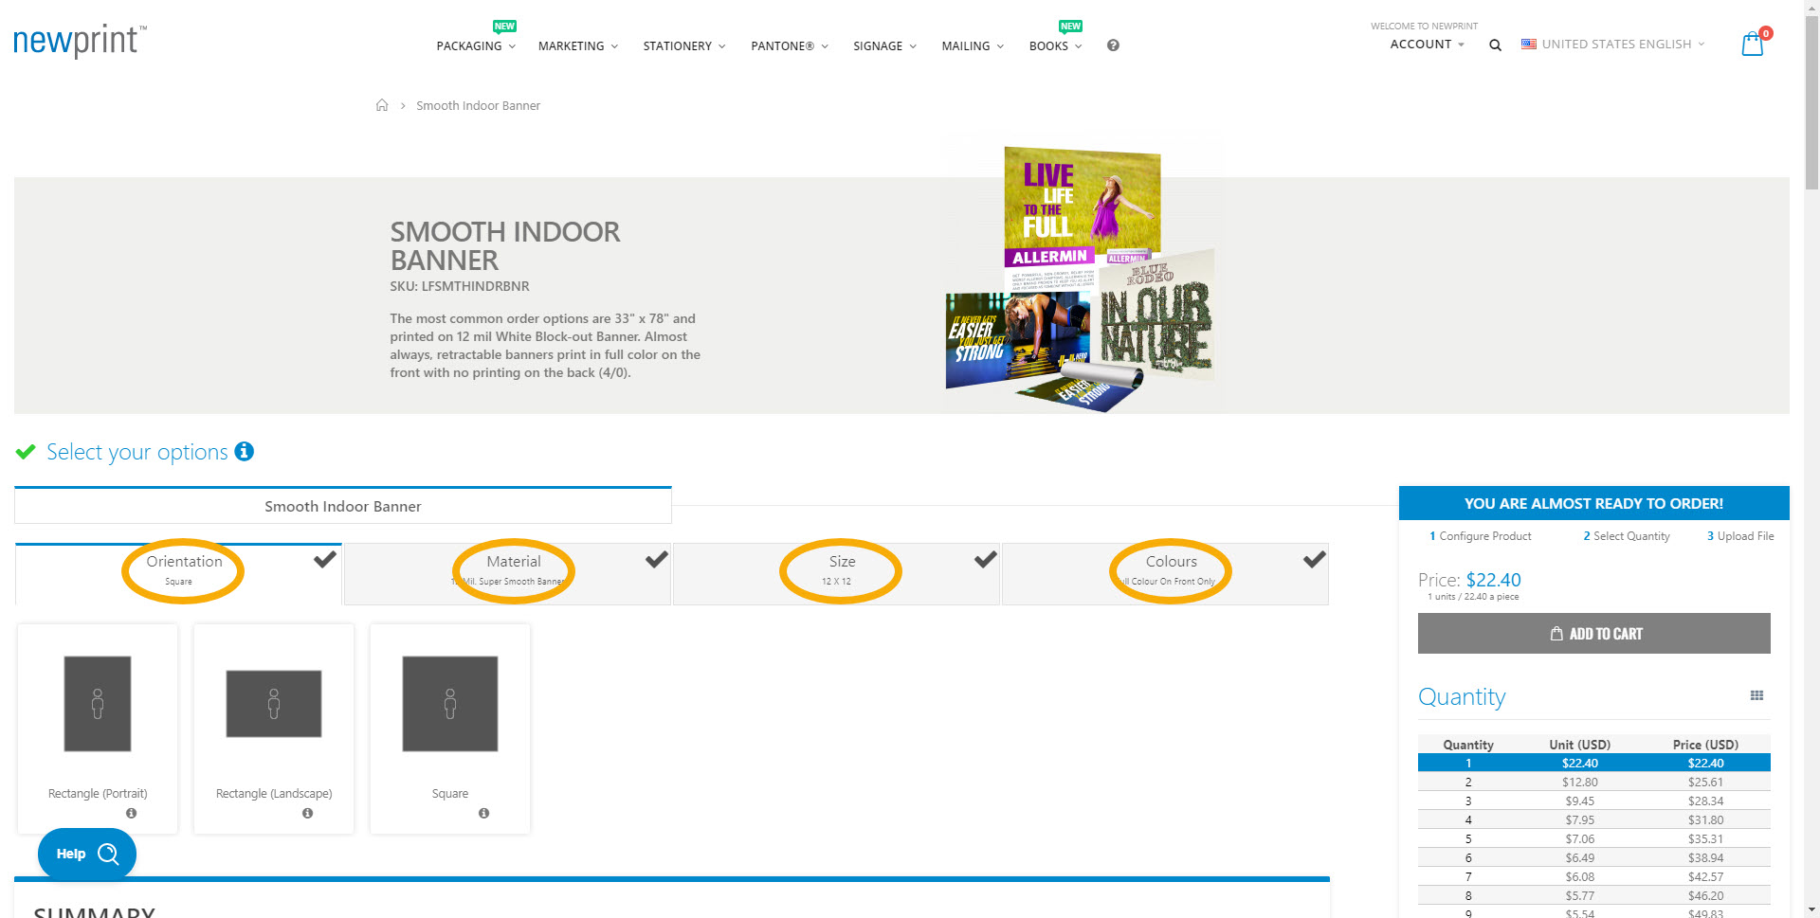Select quantity row 7 at $42.57
The height and width of the screenshot is (918, 1820).
pyautogui.click(x=1594, y=876)
